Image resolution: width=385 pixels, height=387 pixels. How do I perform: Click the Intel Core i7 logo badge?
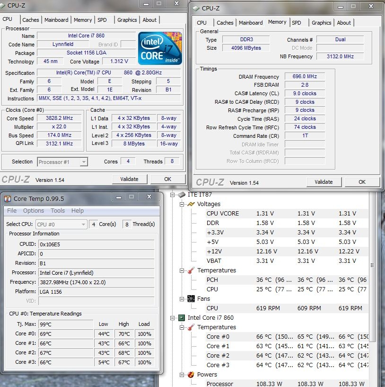click(x=160, y=48)
